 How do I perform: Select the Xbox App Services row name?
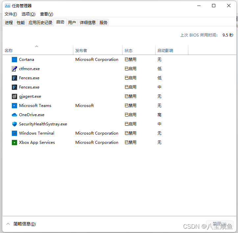click(37, 142)
